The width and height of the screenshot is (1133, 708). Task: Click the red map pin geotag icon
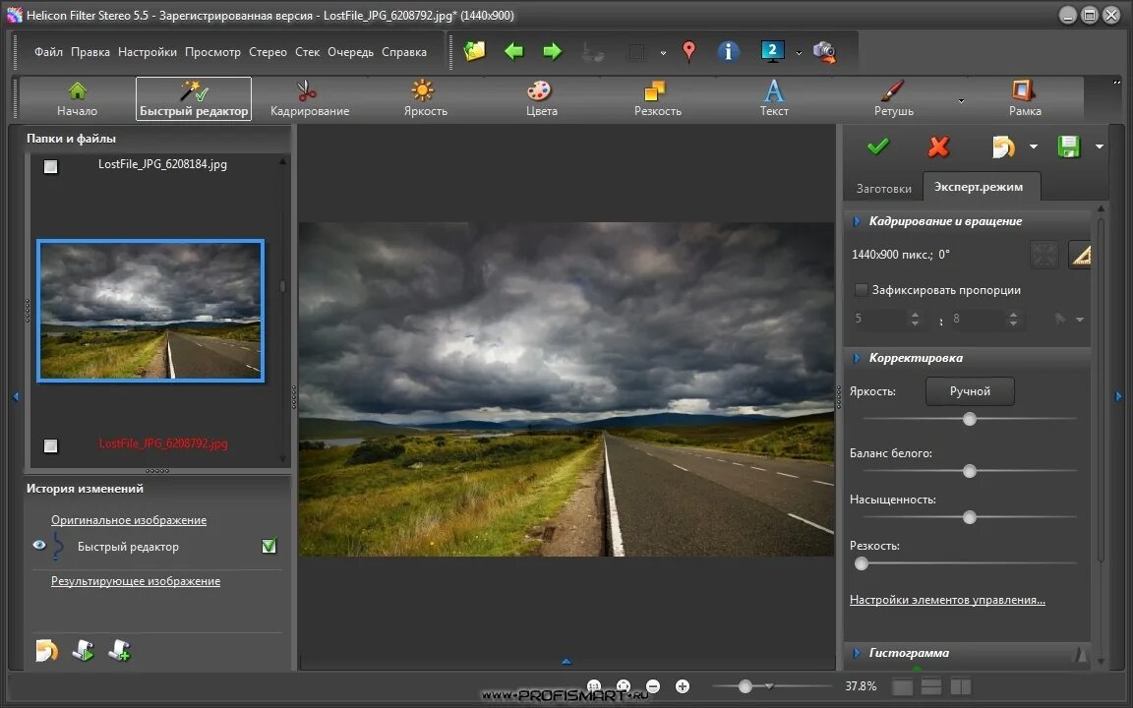click(688, 51)
